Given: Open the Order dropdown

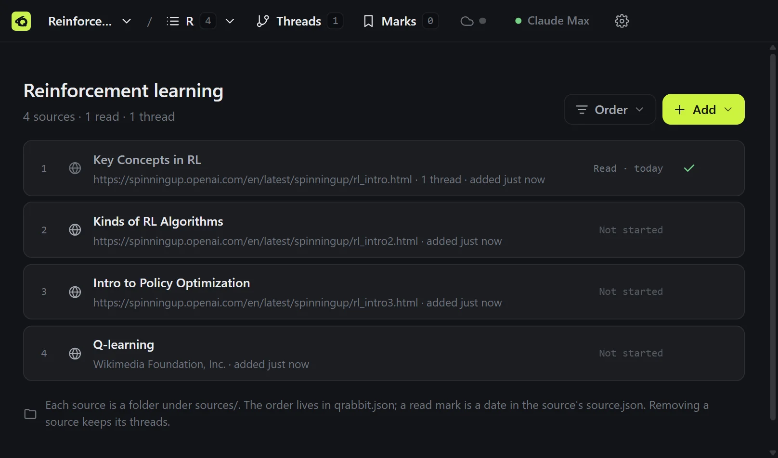Looking at the screenshot, I should point(610,110).
